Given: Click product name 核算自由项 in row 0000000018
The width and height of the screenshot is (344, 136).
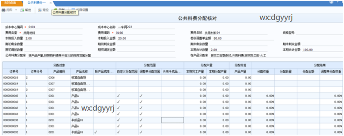Looking at the screenshot, I should point(82,77).
